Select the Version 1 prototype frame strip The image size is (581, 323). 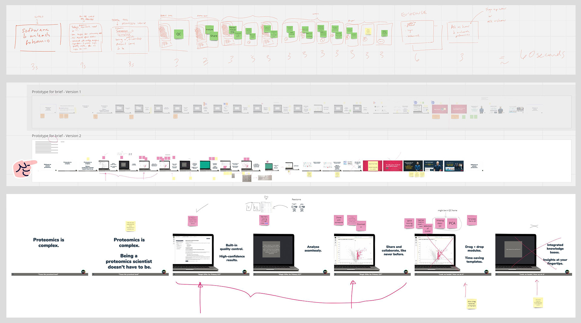click(302, 112)
